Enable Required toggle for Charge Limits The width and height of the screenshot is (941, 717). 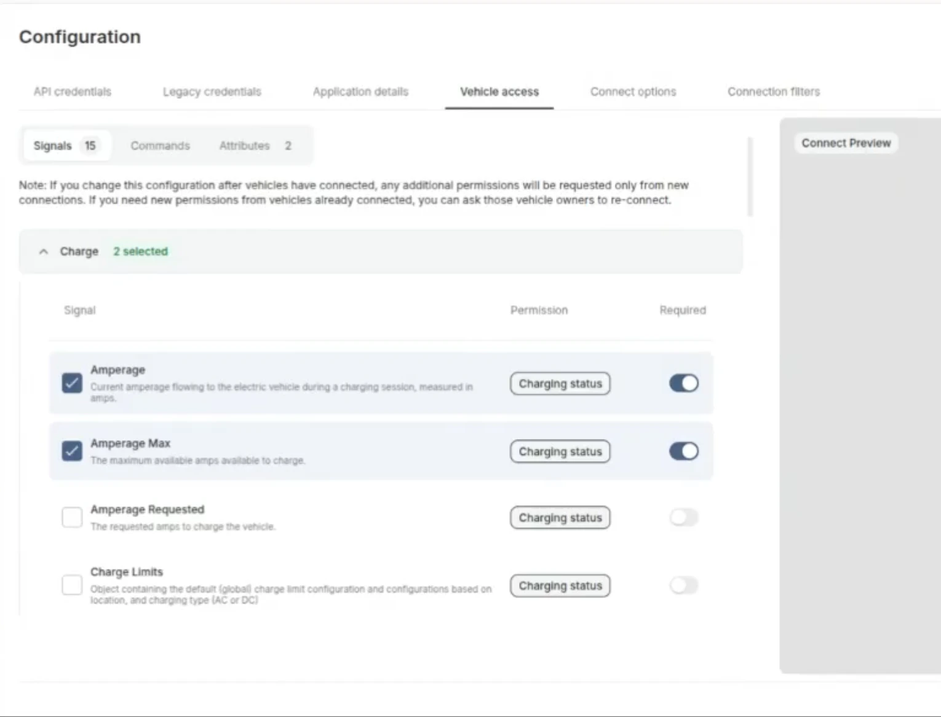tap(683, 585)
